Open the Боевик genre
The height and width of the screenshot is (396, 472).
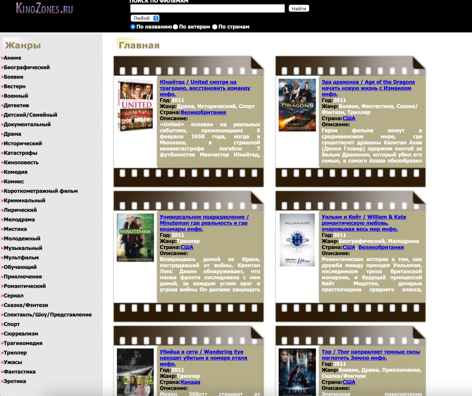[14, 77]
